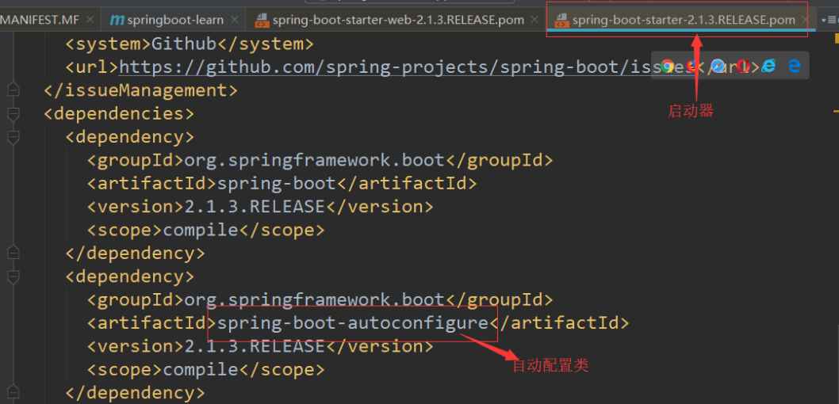Image resolution: width=839 pixels, height=404 pixels.
Task: Open page in Safari browser icon
Action: click(x=718, y=67)
